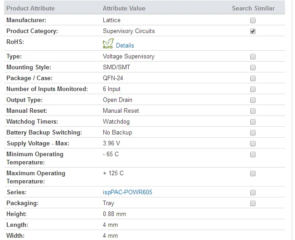Check the Watchdog Timers checkbox
Screen dimensions: 295x240
(x=253, y=122)
